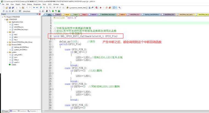The height and width of the screenshot is (113, 209).
Task: Switch to the key.h editor tab
Action: click(x=66, y=14)
